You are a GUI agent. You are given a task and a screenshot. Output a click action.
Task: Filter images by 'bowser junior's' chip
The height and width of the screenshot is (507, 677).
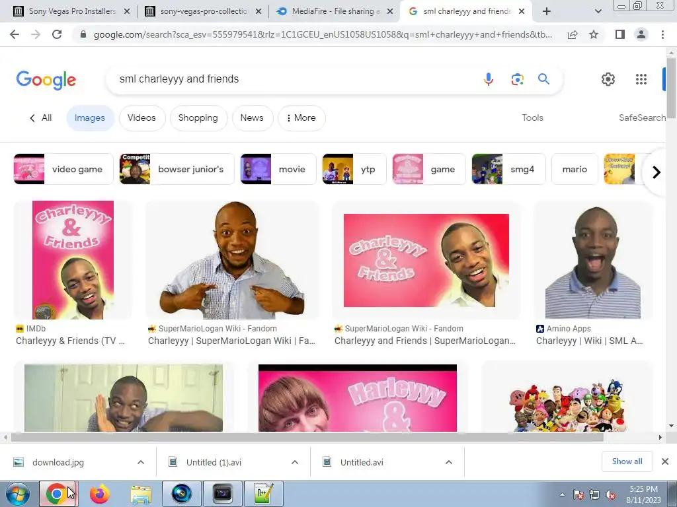pos(177,169)
